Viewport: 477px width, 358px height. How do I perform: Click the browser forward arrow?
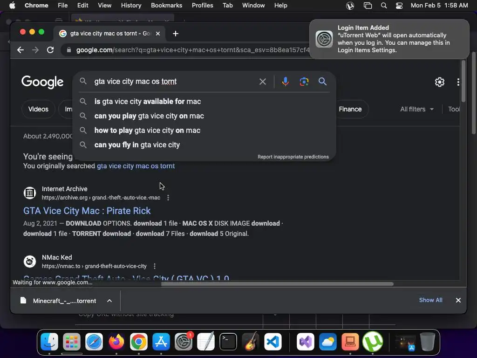[35, 50]
